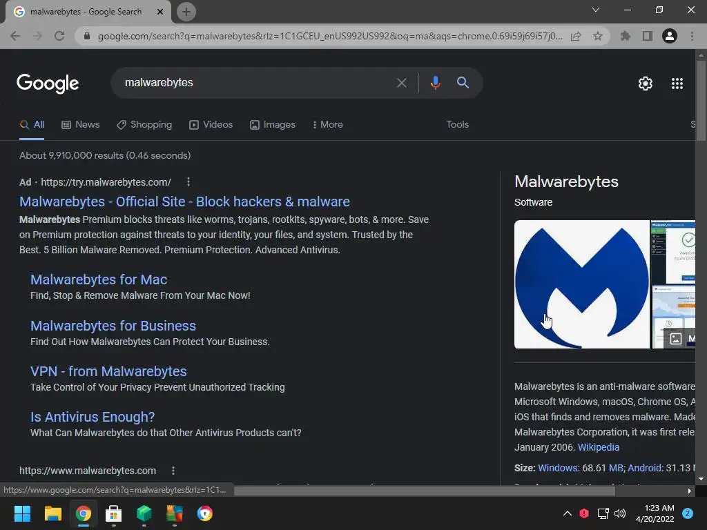Open Malwarebytes for Mac link
The image size is (707, 530).
point(99,279)
